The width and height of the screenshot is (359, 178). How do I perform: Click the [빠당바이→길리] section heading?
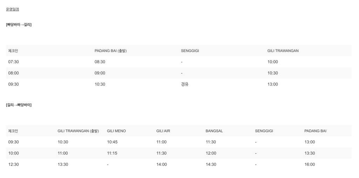19,25
